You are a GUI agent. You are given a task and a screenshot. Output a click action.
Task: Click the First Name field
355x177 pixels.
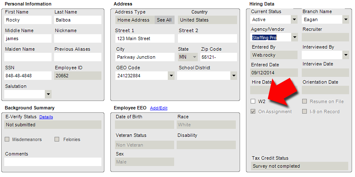28,20
